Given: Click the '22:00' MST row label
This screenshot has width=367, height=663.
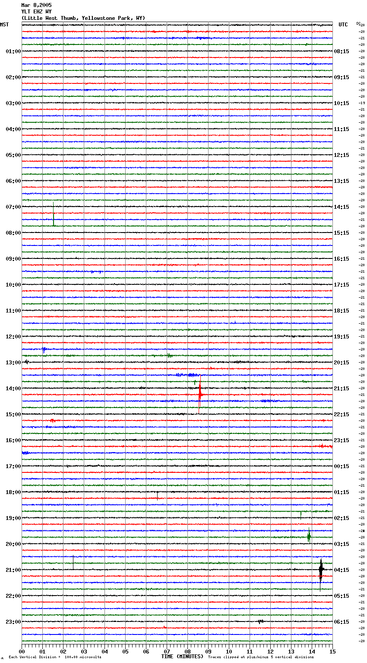Looking at the screenshot, I should click(x=13, y=596).
